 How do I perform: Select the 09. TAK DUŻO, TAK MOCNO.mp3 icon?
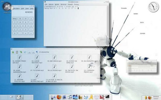pos(72,66)
